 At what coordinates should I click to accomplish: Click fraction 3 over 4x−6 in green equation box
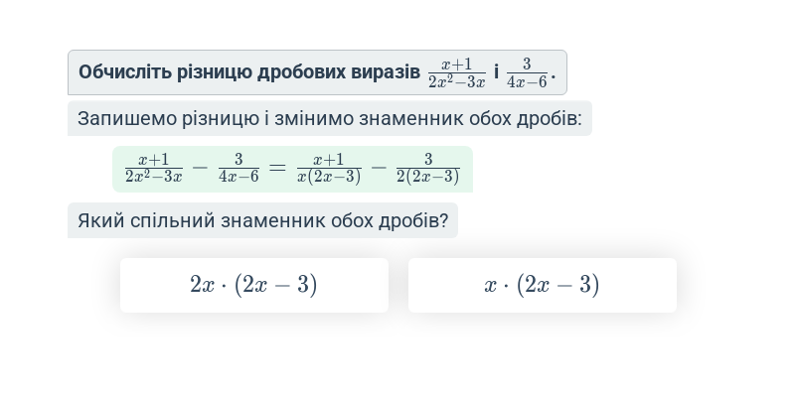coord(238,169)
